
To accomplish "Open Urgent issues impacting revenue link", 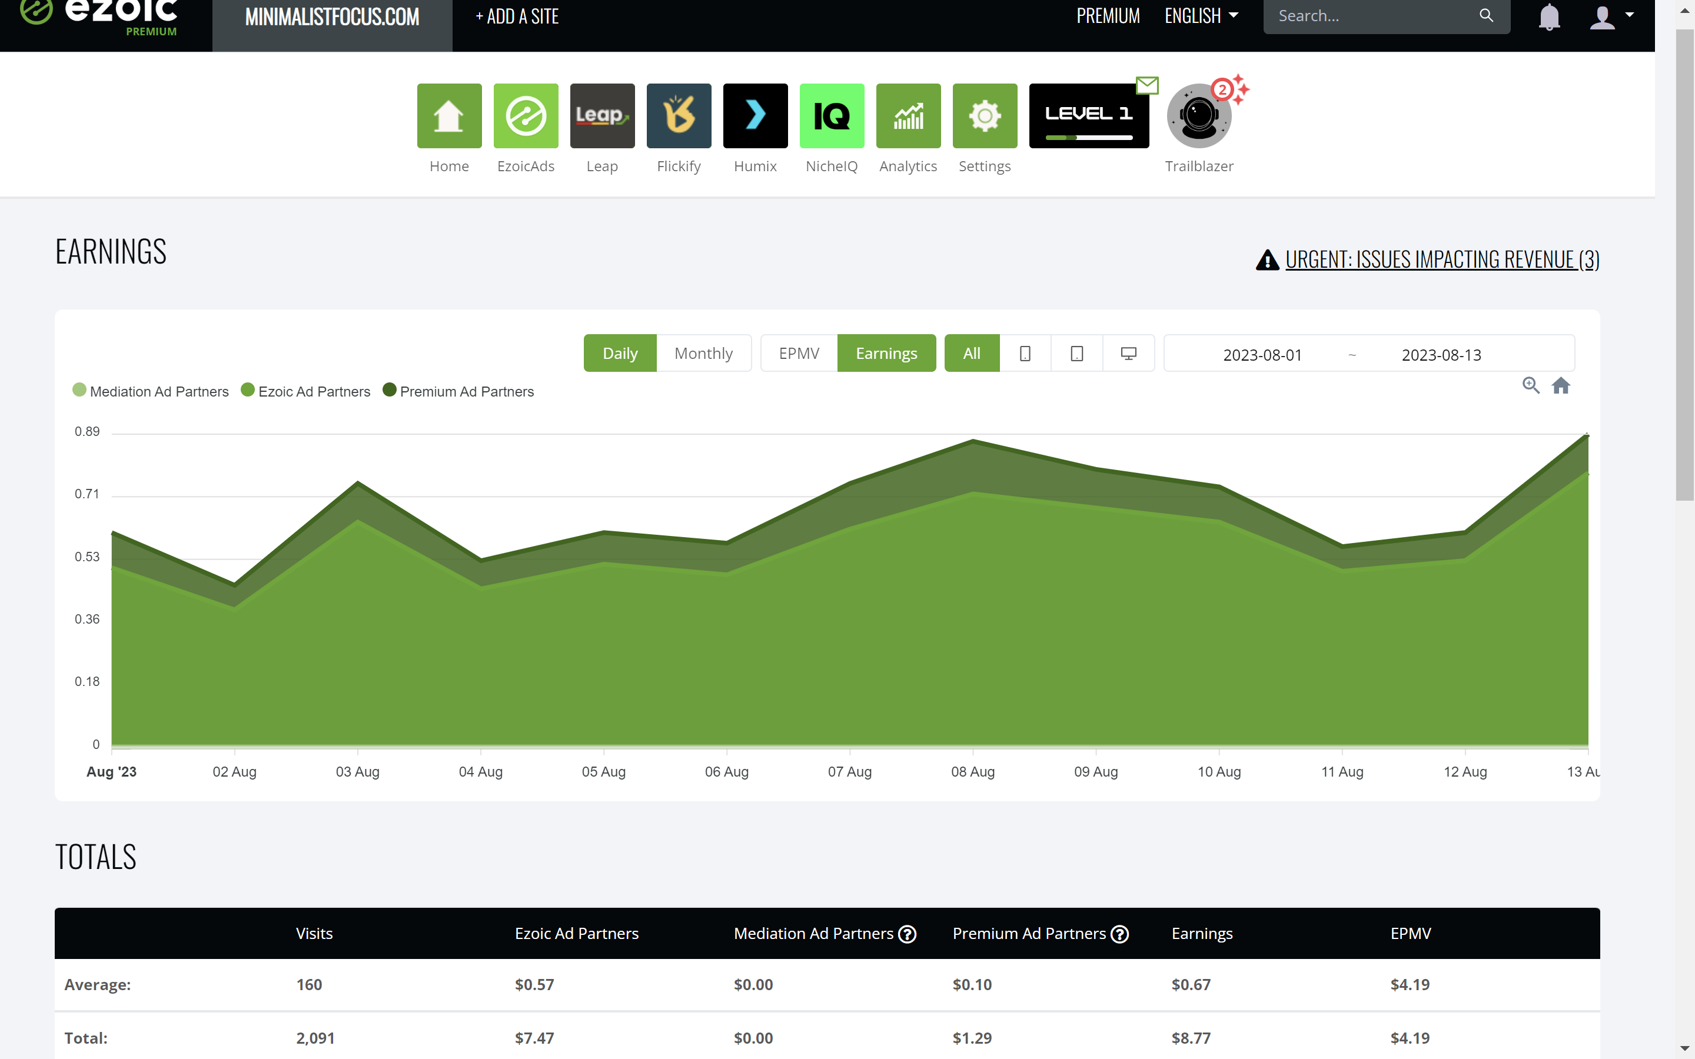I will tap(1441, 259).
